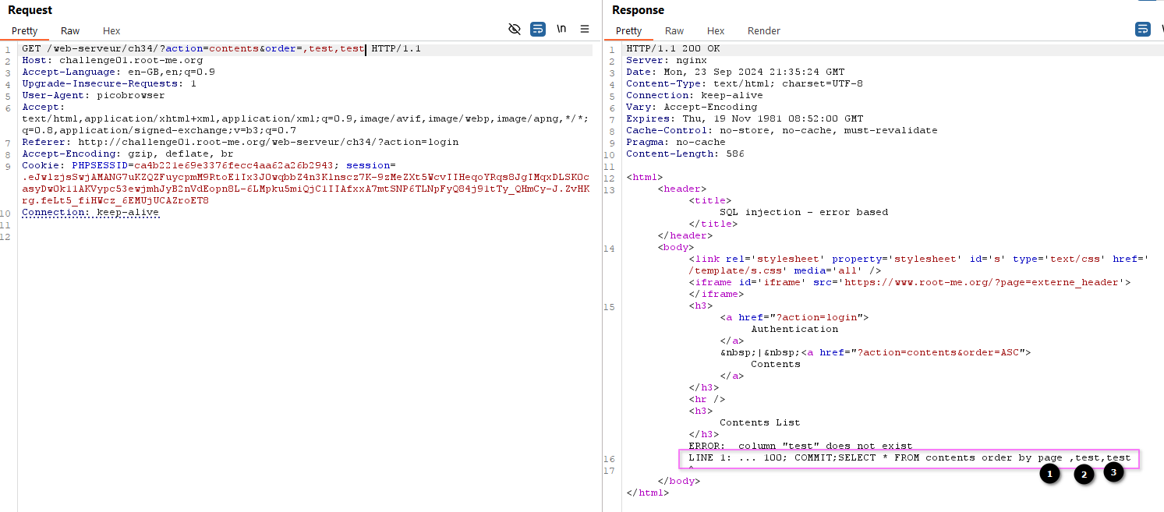The width and height of the screenshot is (1164, 512).
Task: Switch to the Hex tab in Response panel
Action: (x=716, y=31)
